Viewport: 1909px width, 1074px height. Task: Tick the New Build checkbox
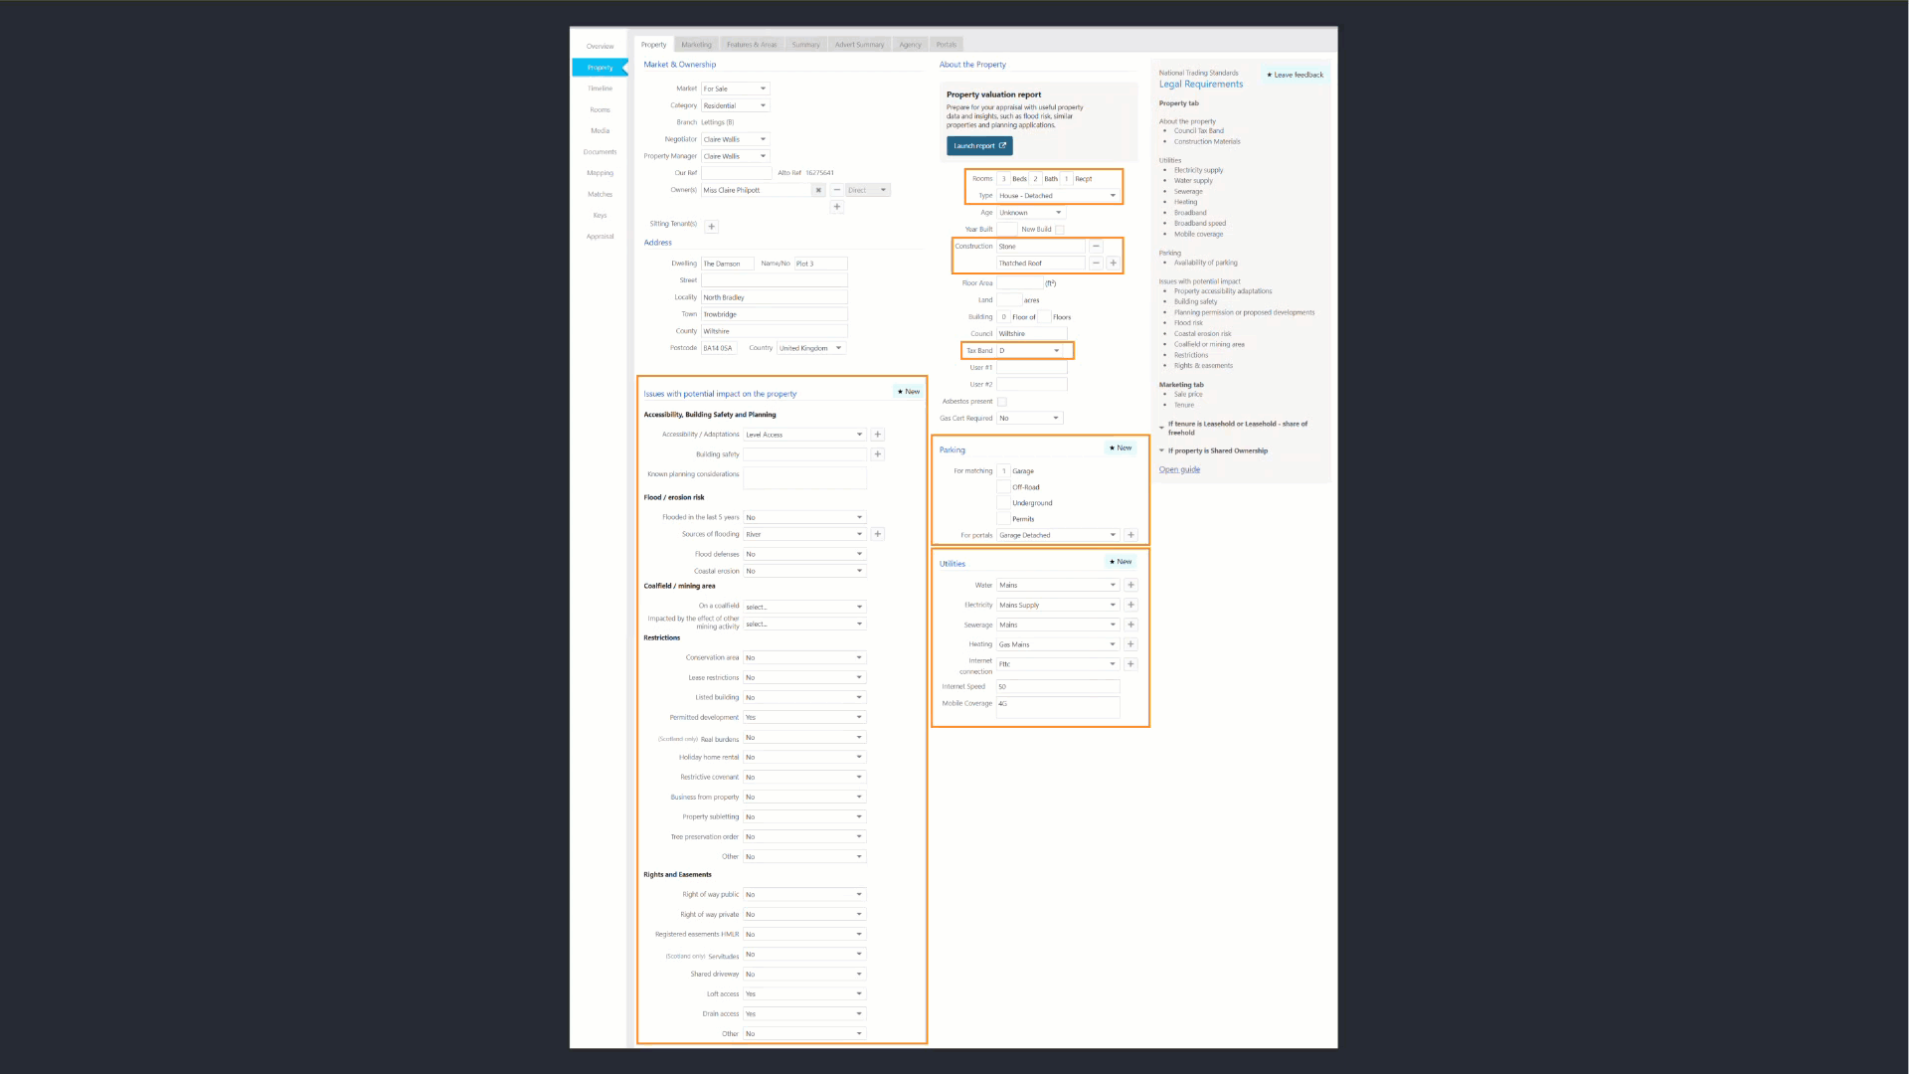point(1059,230)
